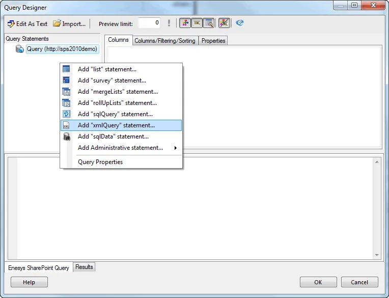The image size is (389, 298).
Task: Choose Add "sqlData" statement... menu entry
Action: point(121,137)
